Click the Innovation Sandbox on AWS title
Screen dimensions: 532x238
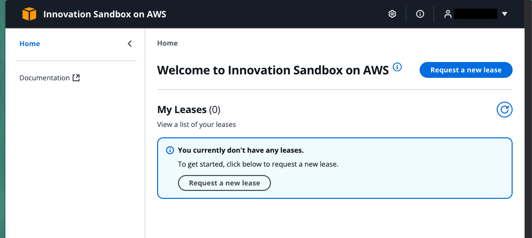[x=105, y=14]
